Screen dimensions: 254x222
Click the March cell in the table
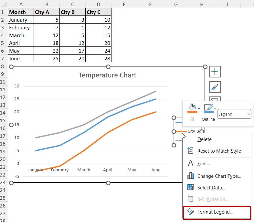(21, 35)
